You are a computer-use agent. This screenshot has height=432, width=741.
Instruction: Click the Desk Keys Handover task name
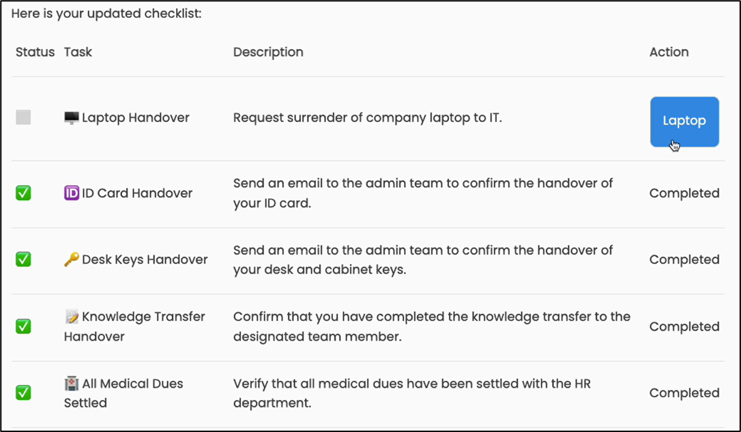pos(145,259)
